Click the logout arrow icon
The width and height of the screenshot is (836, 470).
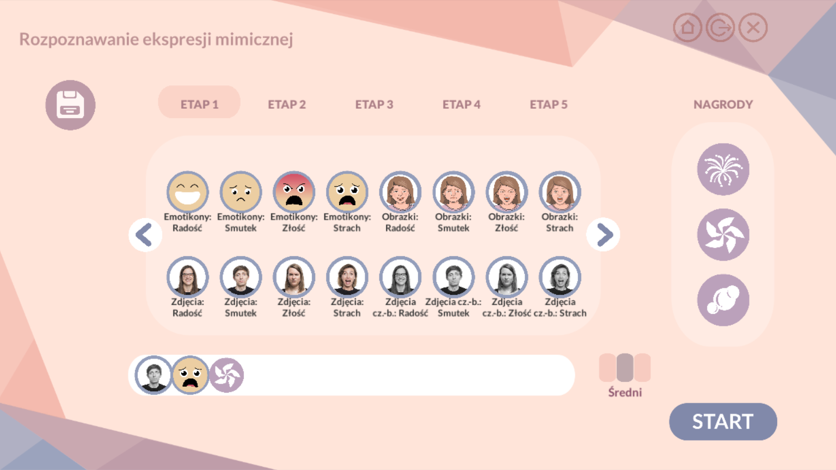click(720, 28)
